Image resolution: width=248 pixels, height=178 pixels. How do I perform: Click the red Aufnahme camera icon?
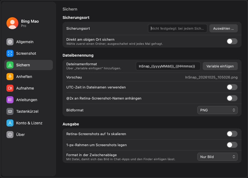tap(10, 88)
